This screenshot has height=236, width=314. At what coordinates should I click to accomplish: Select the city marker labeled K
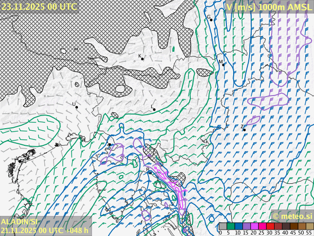142,59
